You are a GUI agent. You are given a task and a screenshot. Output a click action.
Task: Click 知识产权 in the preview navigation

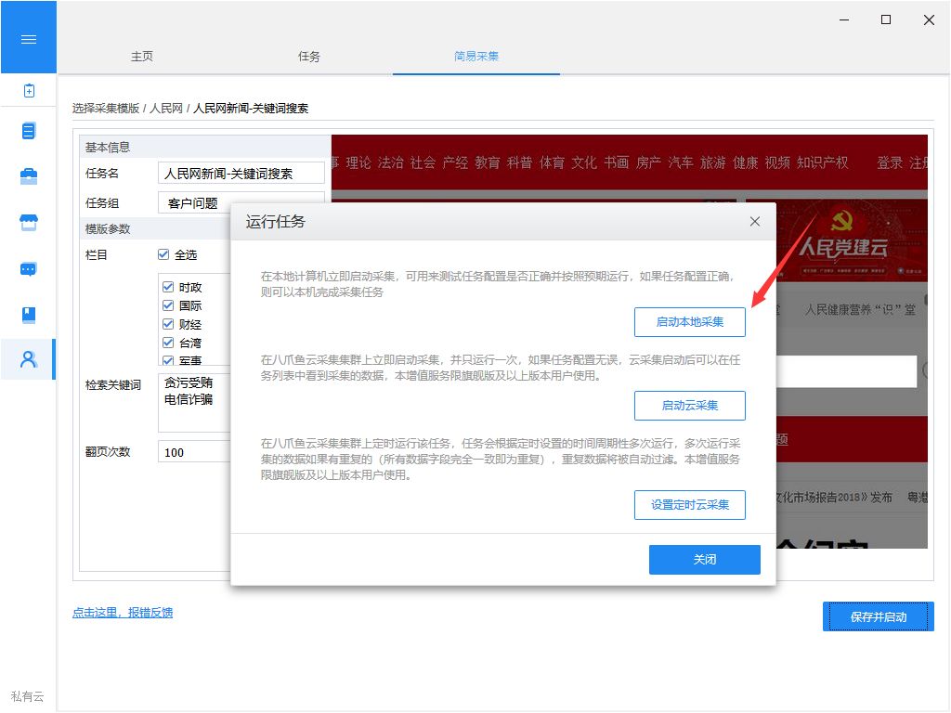[x=823, y=162]
